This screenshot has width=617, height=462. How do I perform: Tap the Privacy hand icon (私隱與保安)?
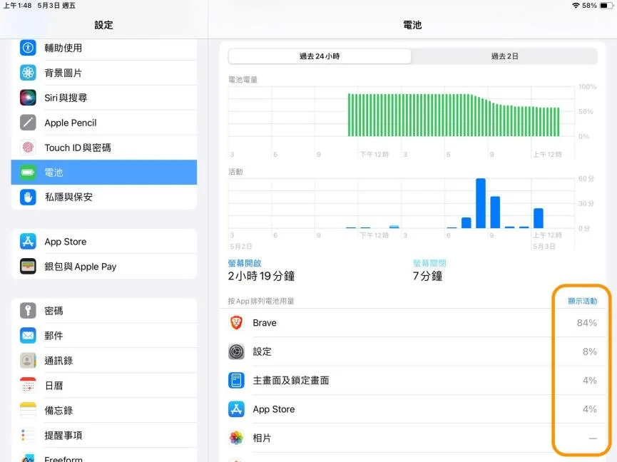(x=28, y=197)
